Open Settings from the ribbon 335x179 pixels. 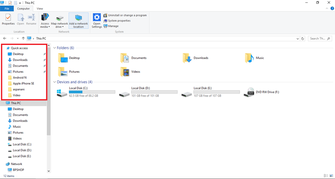[x=97, y=21]
